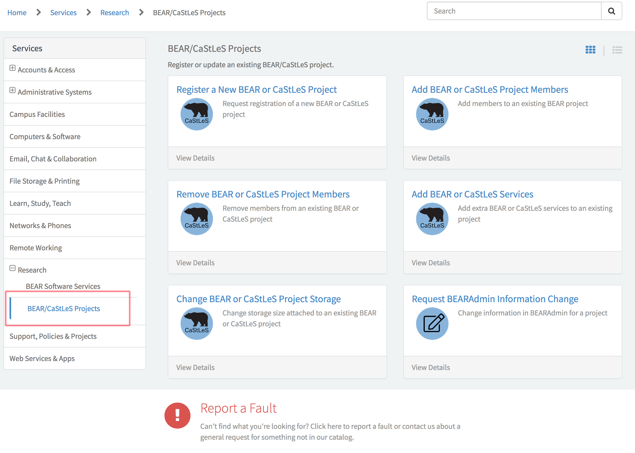
Task: Open BEAR Software Services subcategory
Action: point(63,286)
